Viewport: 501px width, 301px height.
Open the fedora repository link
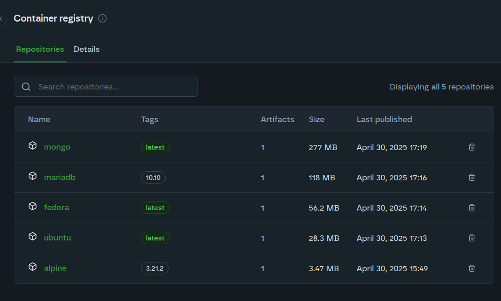(x=56, y=207)
